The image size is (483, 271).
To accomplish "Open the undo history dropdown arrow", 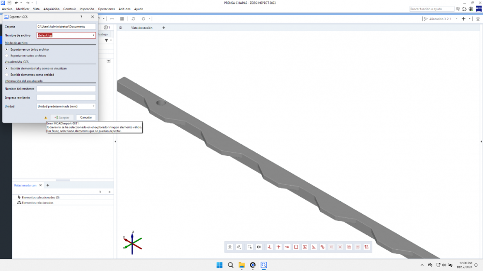I will click(21, 2).
